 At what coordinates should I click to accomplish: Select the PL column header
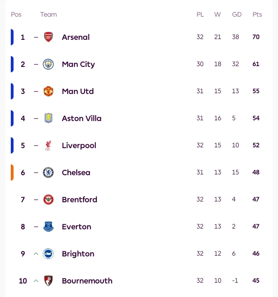tap(200, 14)
